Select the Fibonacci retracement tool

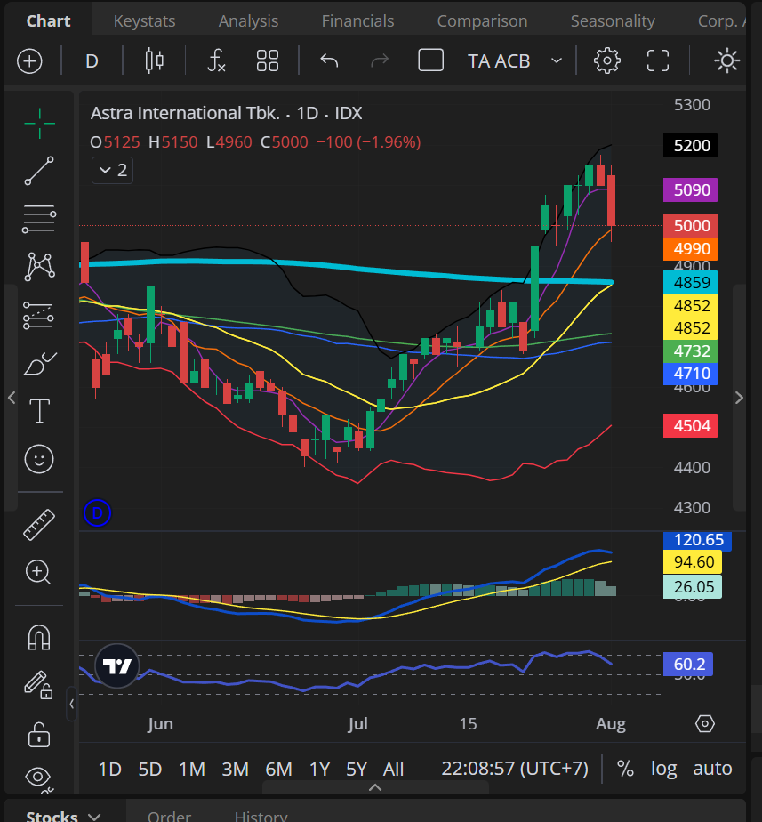(39, 219)
